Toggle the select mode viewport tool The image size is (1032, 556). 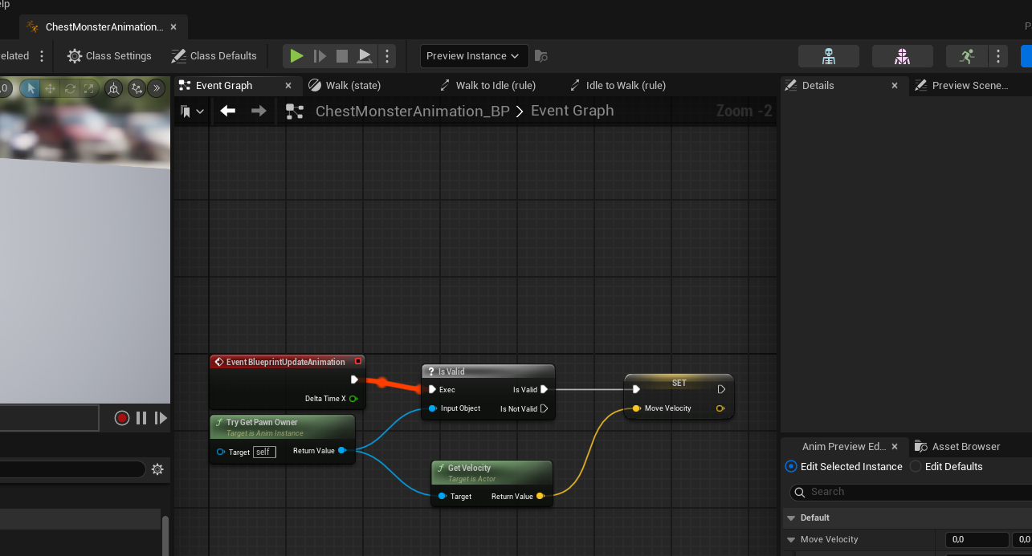click(x=31, y=88)
